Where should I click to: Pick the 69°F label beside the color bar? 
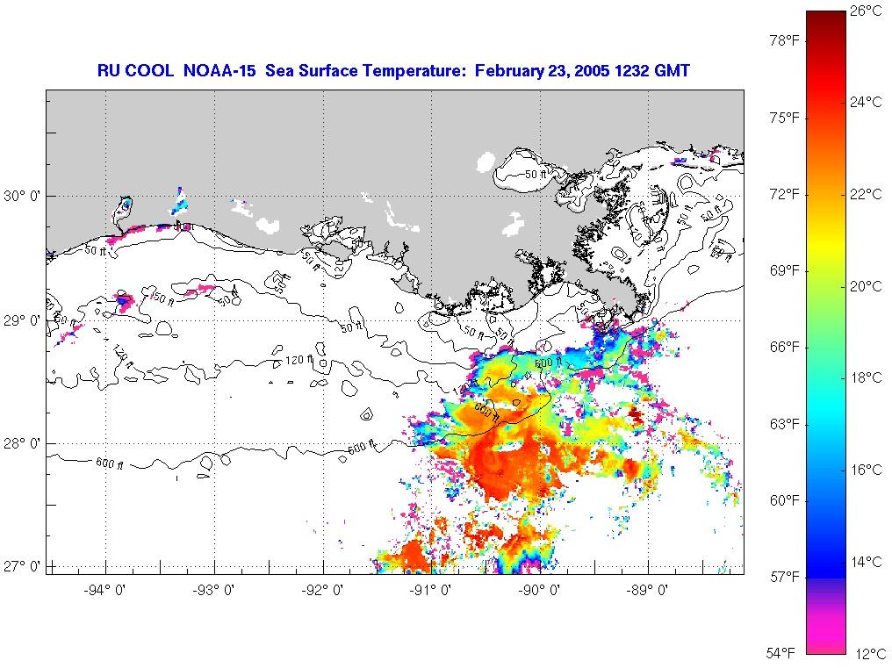tap(784, 270)
